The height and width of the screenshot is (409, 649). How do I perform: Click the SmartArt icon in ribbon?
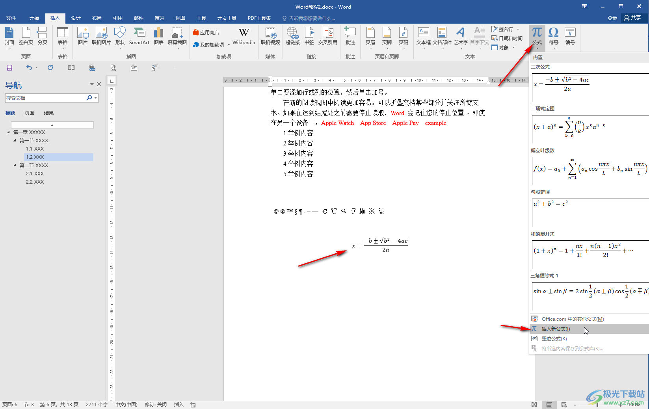139,36
